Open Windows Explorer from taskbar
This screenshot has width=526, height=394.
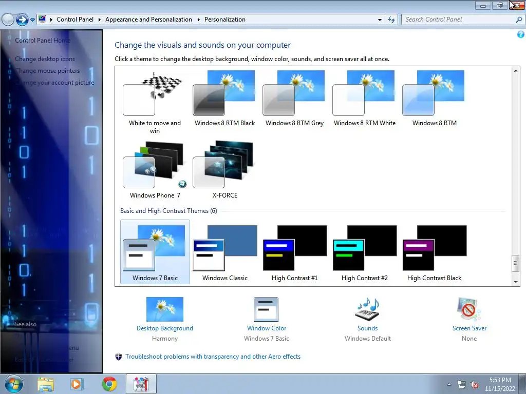(46, 384)
